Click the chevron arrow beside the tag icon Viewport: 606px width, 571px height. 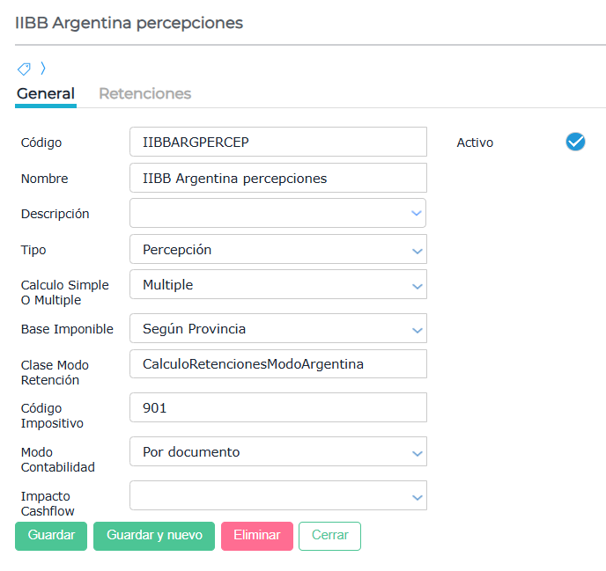point(43,69)
